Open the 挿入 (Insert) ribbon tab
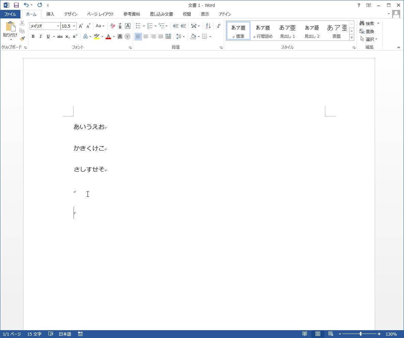404x338 pixels. pos(50,14)
